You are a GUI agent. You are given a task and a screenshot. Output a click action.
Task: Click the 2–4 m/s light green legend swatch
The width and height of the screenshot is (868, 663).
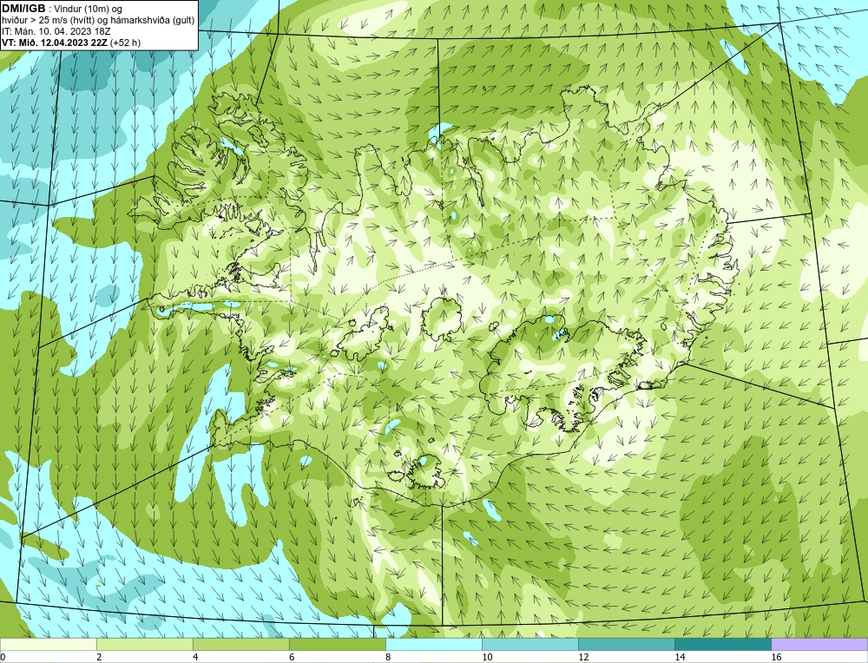(x=144, y=645)
